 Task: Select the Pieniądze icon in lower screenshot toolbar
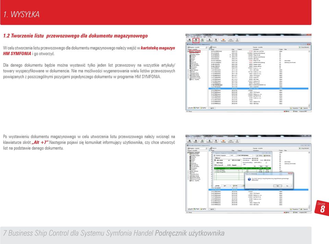click(223, 141)
